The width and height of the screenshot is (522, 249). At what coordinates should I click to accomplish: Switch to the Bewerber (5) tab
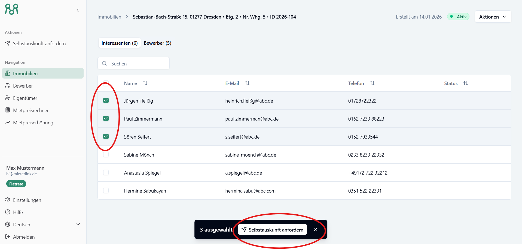tap(157, 43)
